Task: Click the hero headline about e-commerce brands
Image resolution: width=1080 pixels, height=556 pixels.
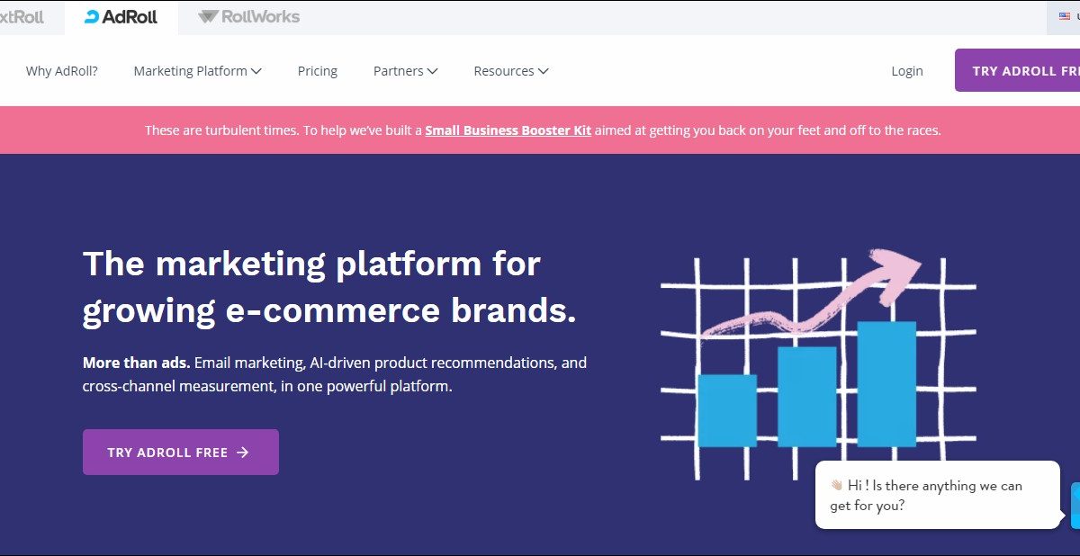Action: 328,287
